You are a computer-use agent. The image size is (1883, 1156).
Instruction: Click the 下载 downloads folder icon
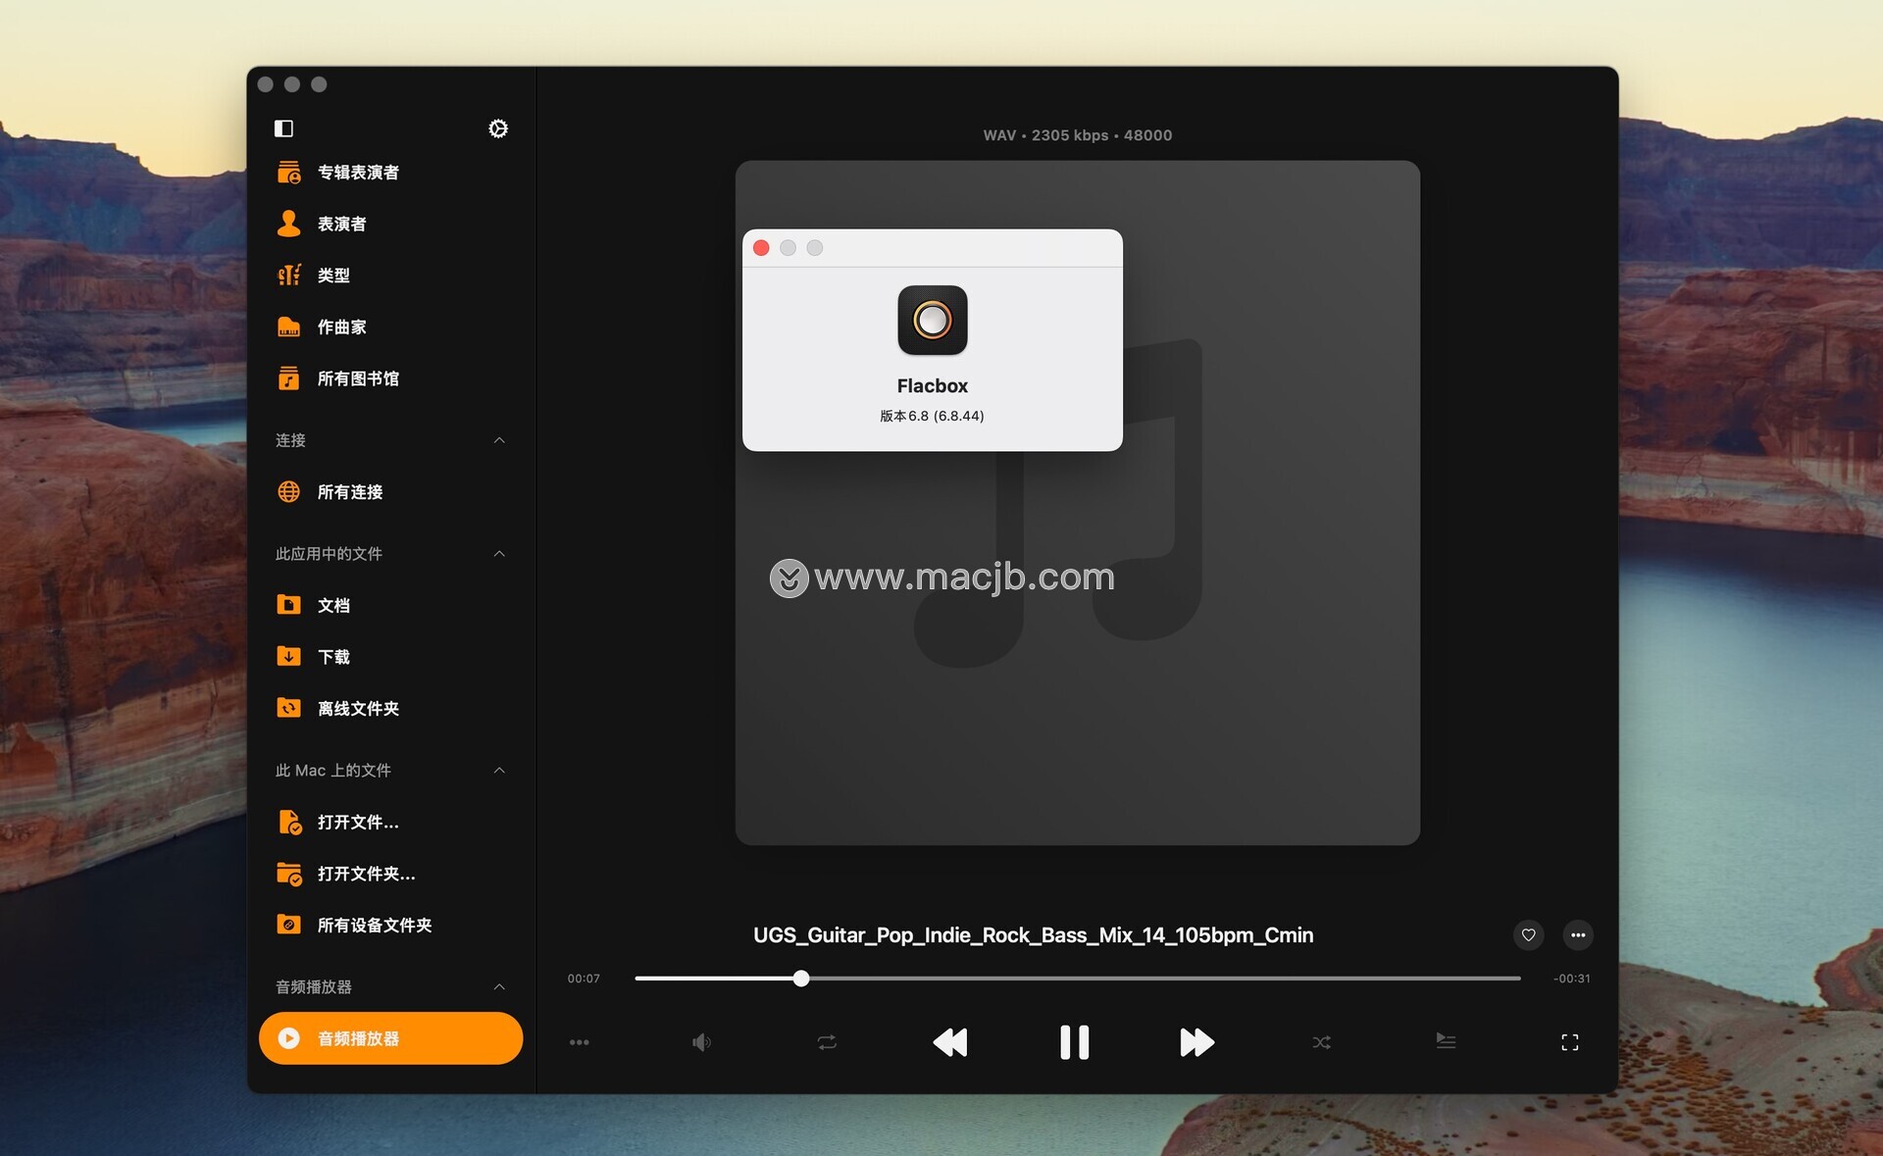(x=288, y=656)
